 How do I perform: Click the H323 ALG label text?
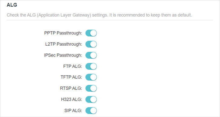tap(72, 99)
